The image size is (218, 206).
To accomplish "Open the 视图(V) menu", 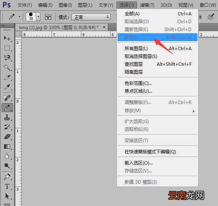I will click(186, 5).
